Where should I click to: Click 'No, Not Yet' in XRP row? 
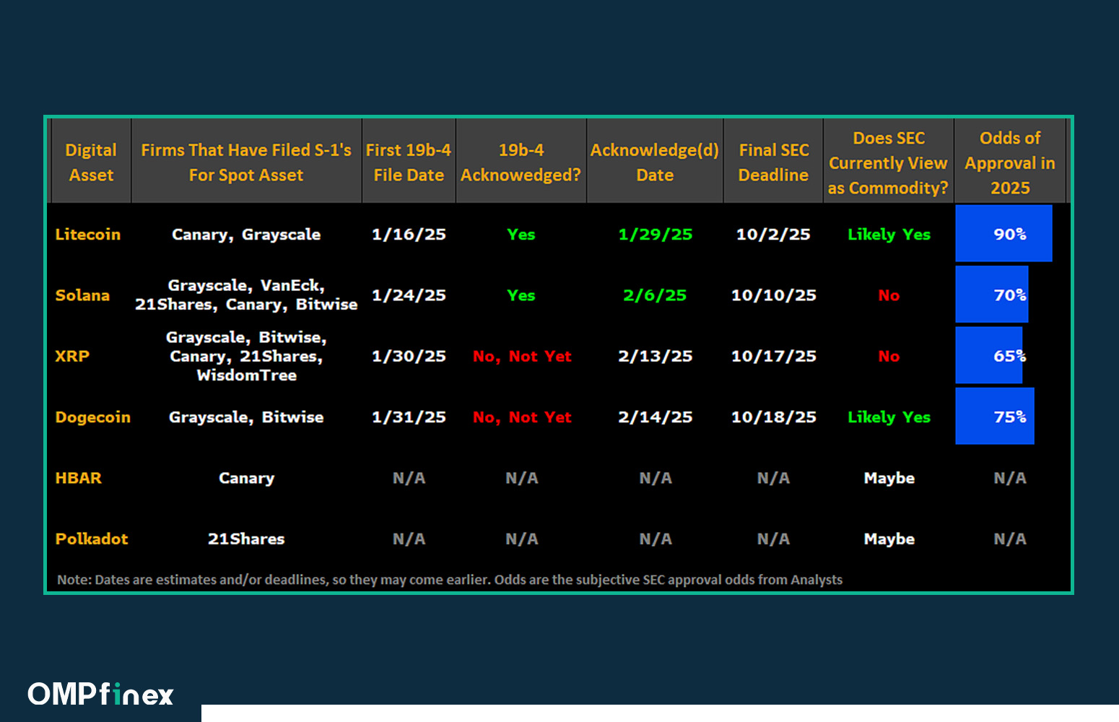coord(522,356)
